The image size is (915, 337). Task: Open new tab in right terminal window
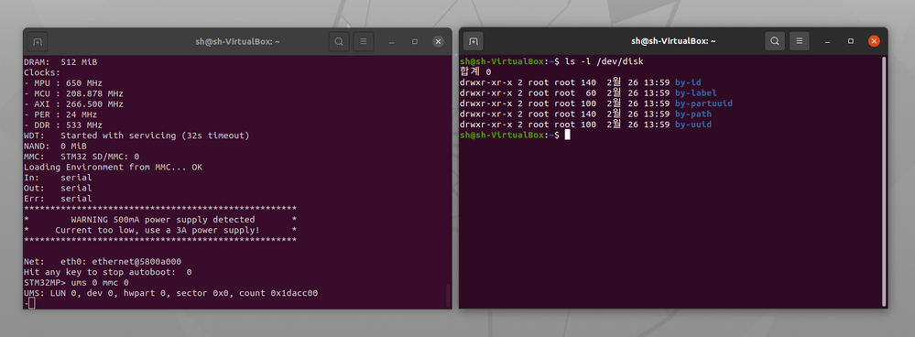(474, 41)
